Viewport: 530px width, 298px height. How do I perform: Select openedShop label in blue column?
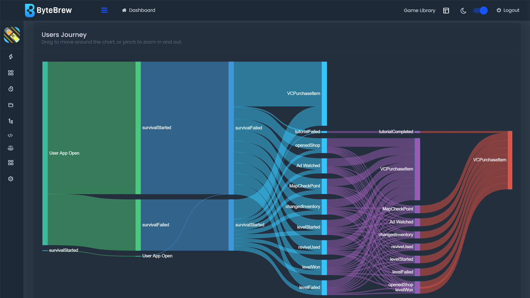(308, 145)
